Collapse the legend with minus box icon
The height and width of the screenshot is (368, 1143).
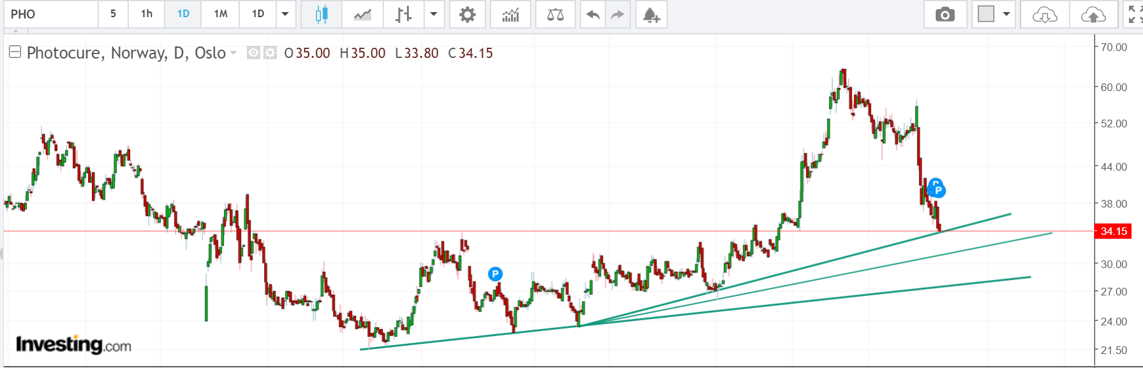(x=15, y=52)
